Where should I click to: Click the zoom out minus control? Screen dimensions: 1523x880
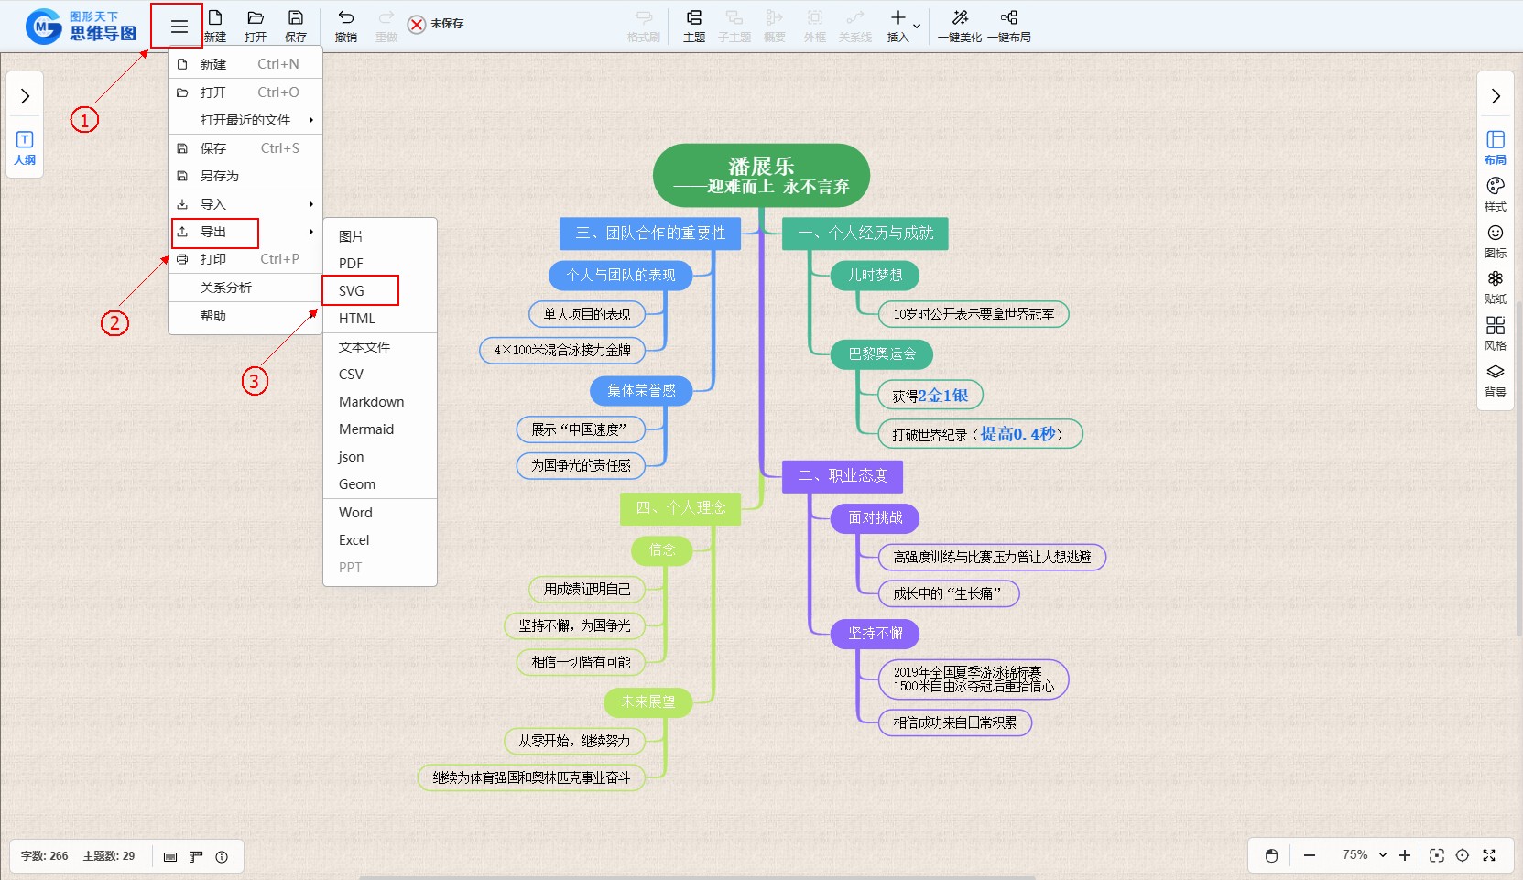pyautogui.click(x=1310, y=855)
